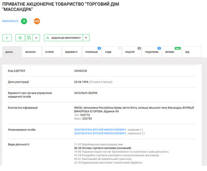The image size is (207, 171).
Task: Click the document export icon
Action: tap(29, 38)
